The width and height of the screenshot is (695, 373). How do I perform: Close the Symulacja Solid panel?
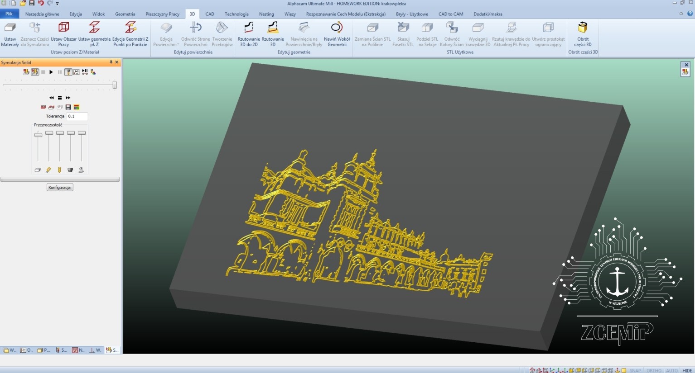(117, 62)
